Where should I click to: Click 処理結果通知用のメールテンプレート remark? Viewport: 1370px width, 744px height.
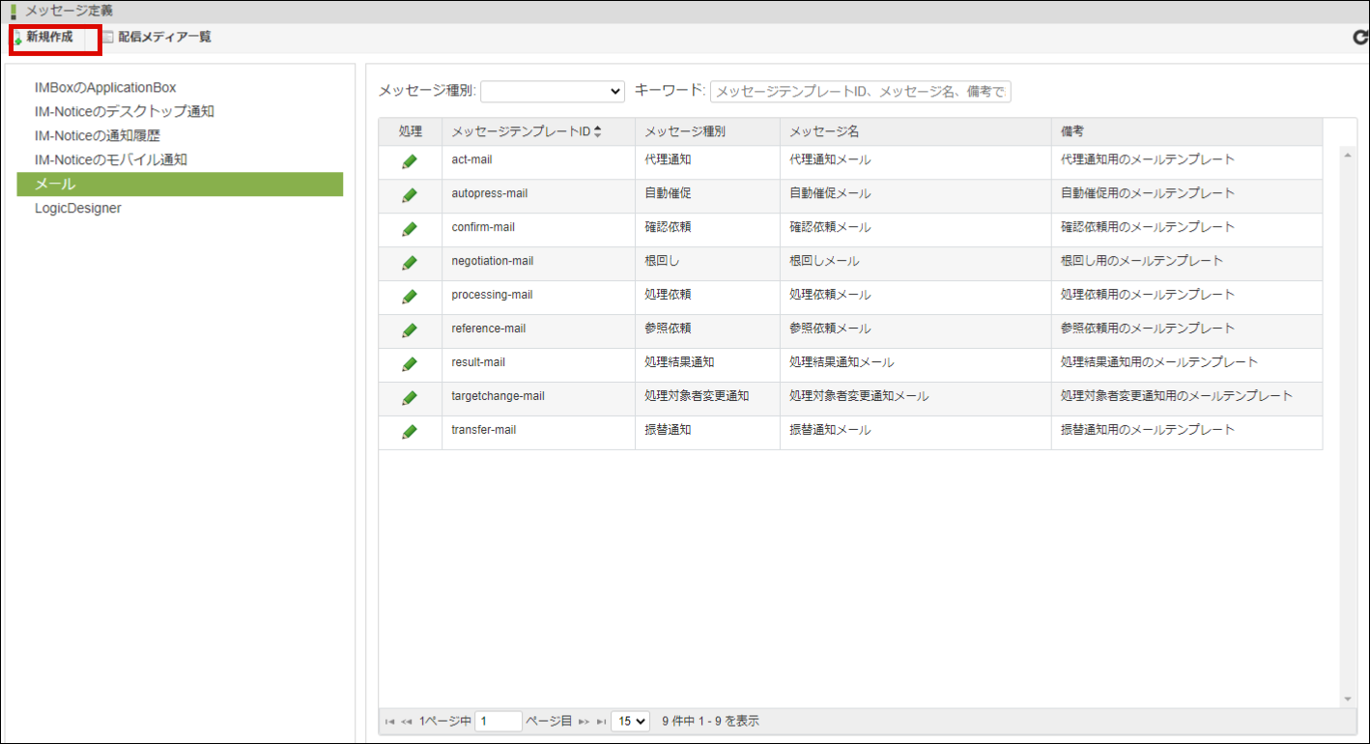(x=1159, y=362)
